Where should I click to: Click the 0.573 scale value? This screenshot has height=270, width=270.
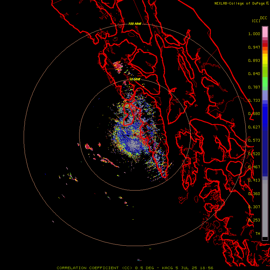tap(254, 140)
